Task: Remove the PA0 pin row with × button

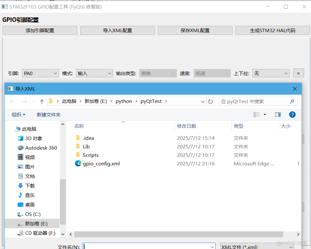Action: [x=298, y=73]
